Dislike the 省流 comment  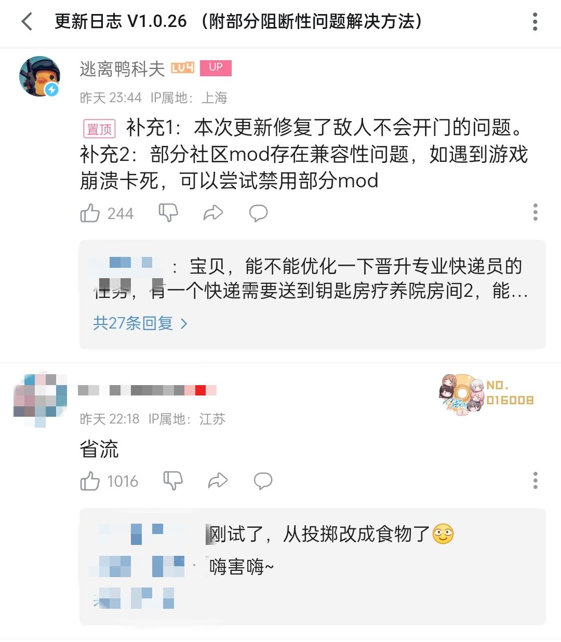[173, 481]
